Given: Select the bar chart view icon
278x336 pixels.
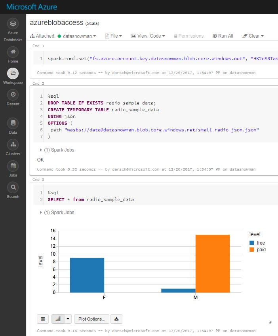Looking at the screenshot, I should point(58,319).
